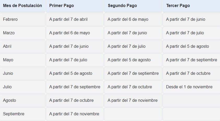Select Agosto's Segundo Pago "7 de noviembre" cell
220x121 pixels.
tap(133, 100)
